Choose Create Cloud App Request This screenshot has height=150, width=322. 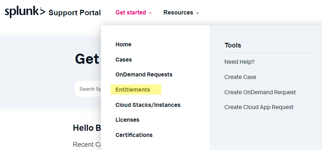click(x=259, y=107)
